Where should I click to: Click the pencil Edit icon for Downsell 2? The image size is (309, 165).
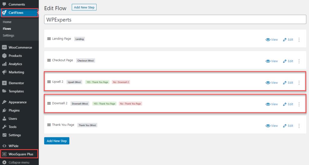tap(285, 104)
